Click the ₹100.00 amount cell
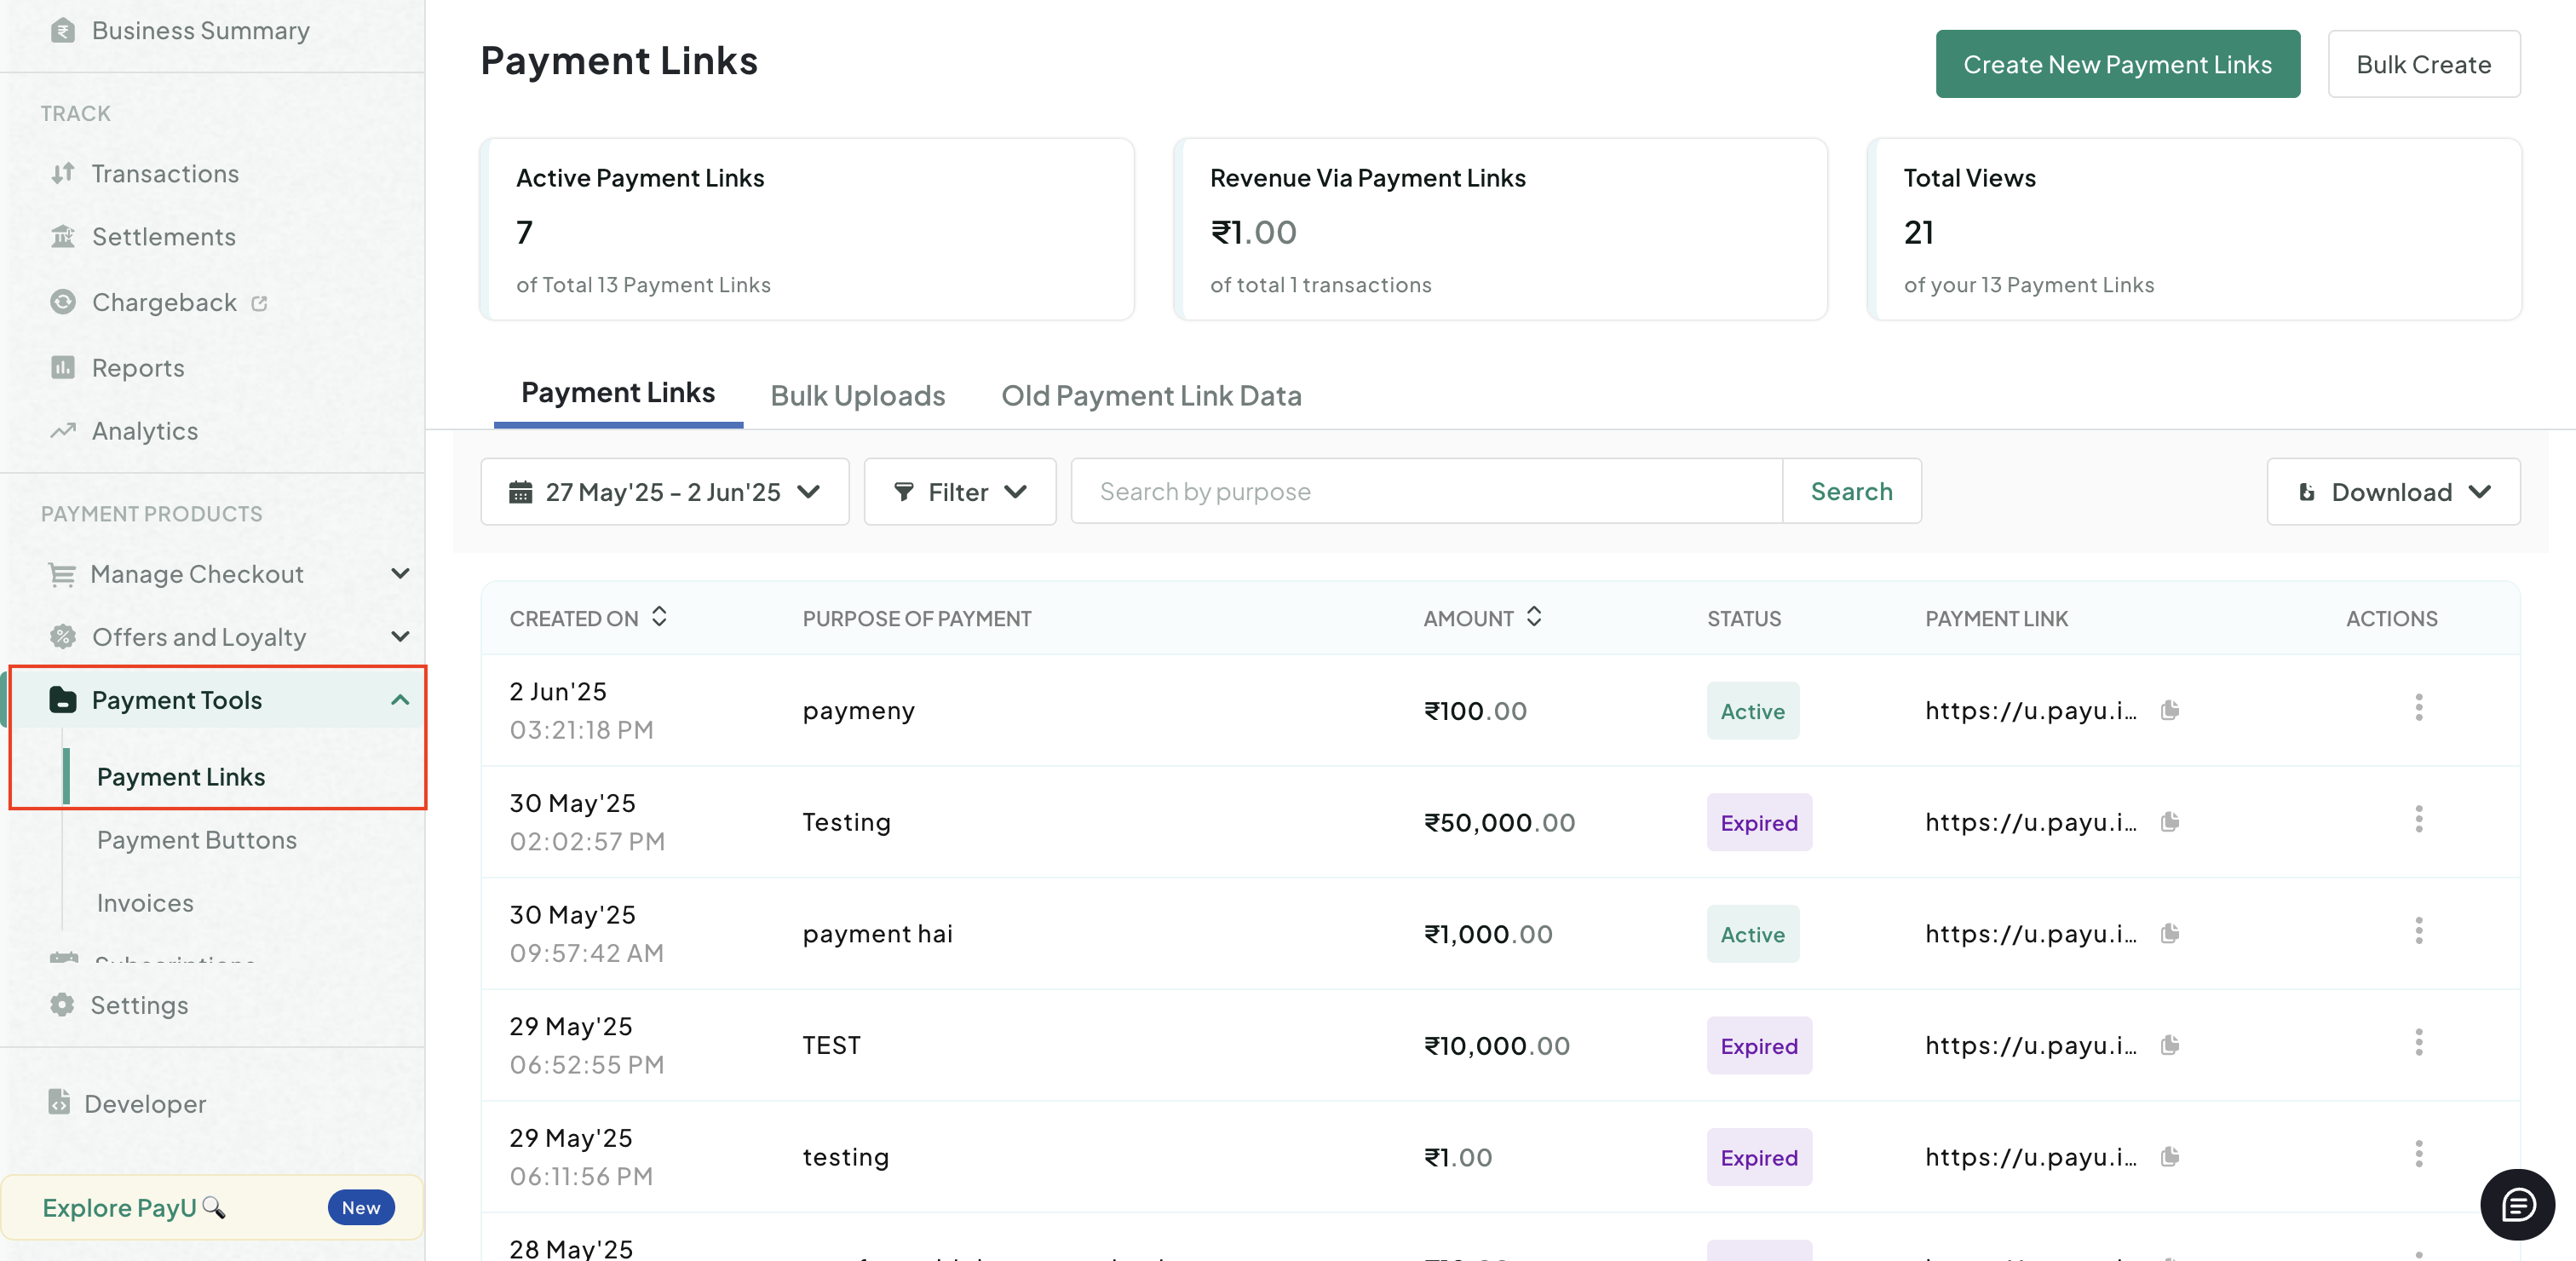The width and height of the screenshot is (2576, 1261). click(x=1475, y=711)
